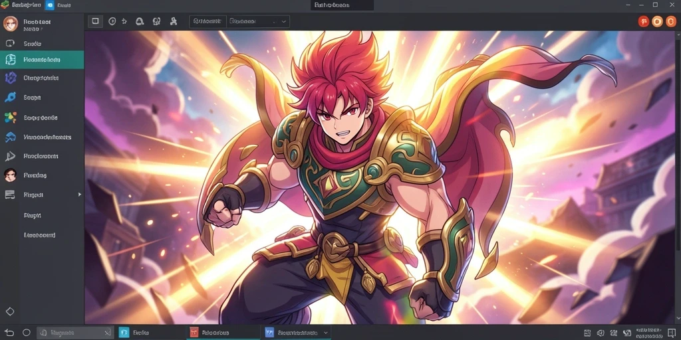Click the person icon in the toolbar
The width and height of the screenshot is (681, 340).
[x=174, y=21]
